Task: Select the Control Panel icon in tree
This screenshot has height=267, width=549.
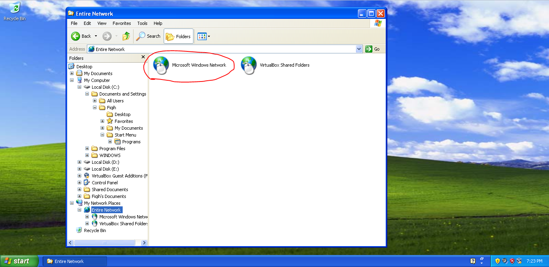Action: [87, 183]
